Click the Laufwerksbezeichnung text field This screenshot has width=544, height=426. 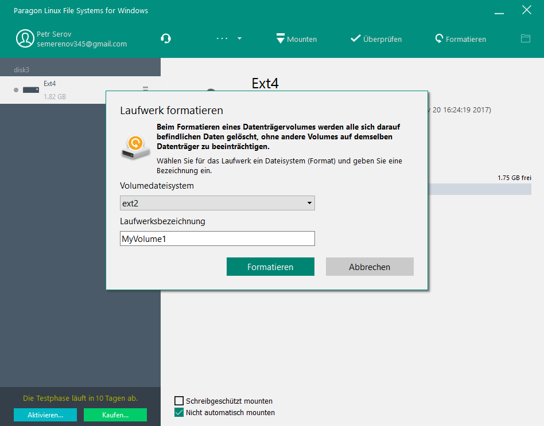[217, 239]
